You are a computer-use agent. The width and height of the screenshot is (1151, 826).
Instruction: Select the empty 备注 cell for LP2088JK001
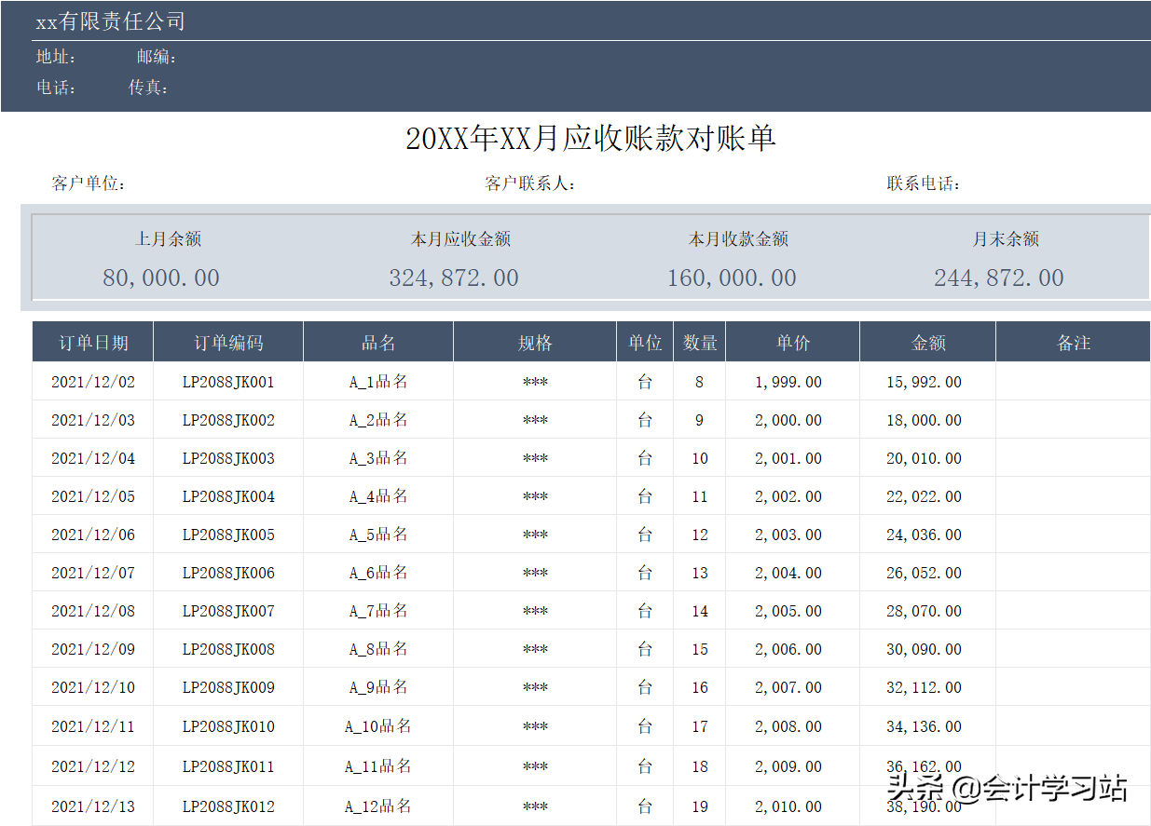pos(1074,382)
